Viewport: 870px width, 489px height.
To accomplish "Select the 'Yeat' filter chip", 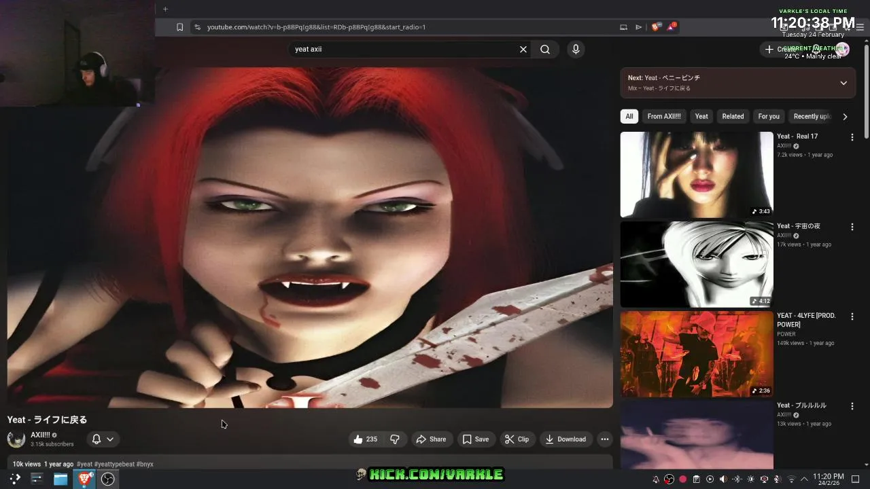I will point(701,116).
